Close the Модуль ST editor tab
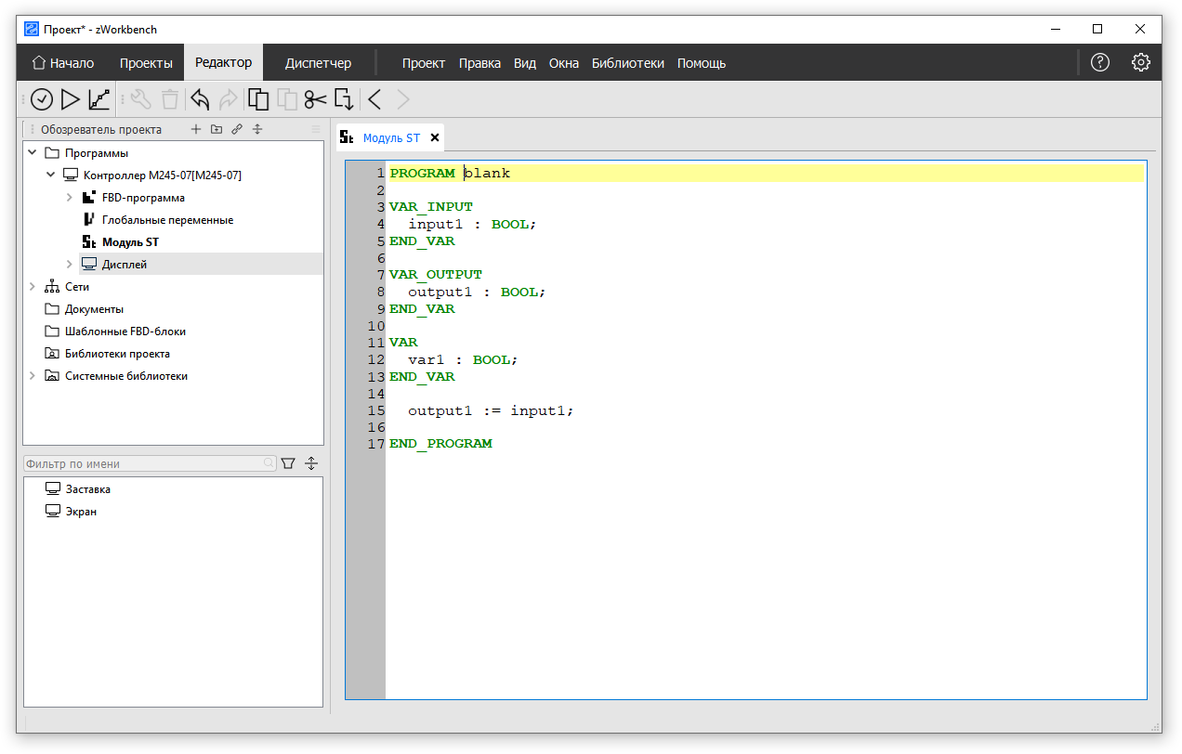The height and width of the screenshot is (754, 1182). click(x=435, y=137)
